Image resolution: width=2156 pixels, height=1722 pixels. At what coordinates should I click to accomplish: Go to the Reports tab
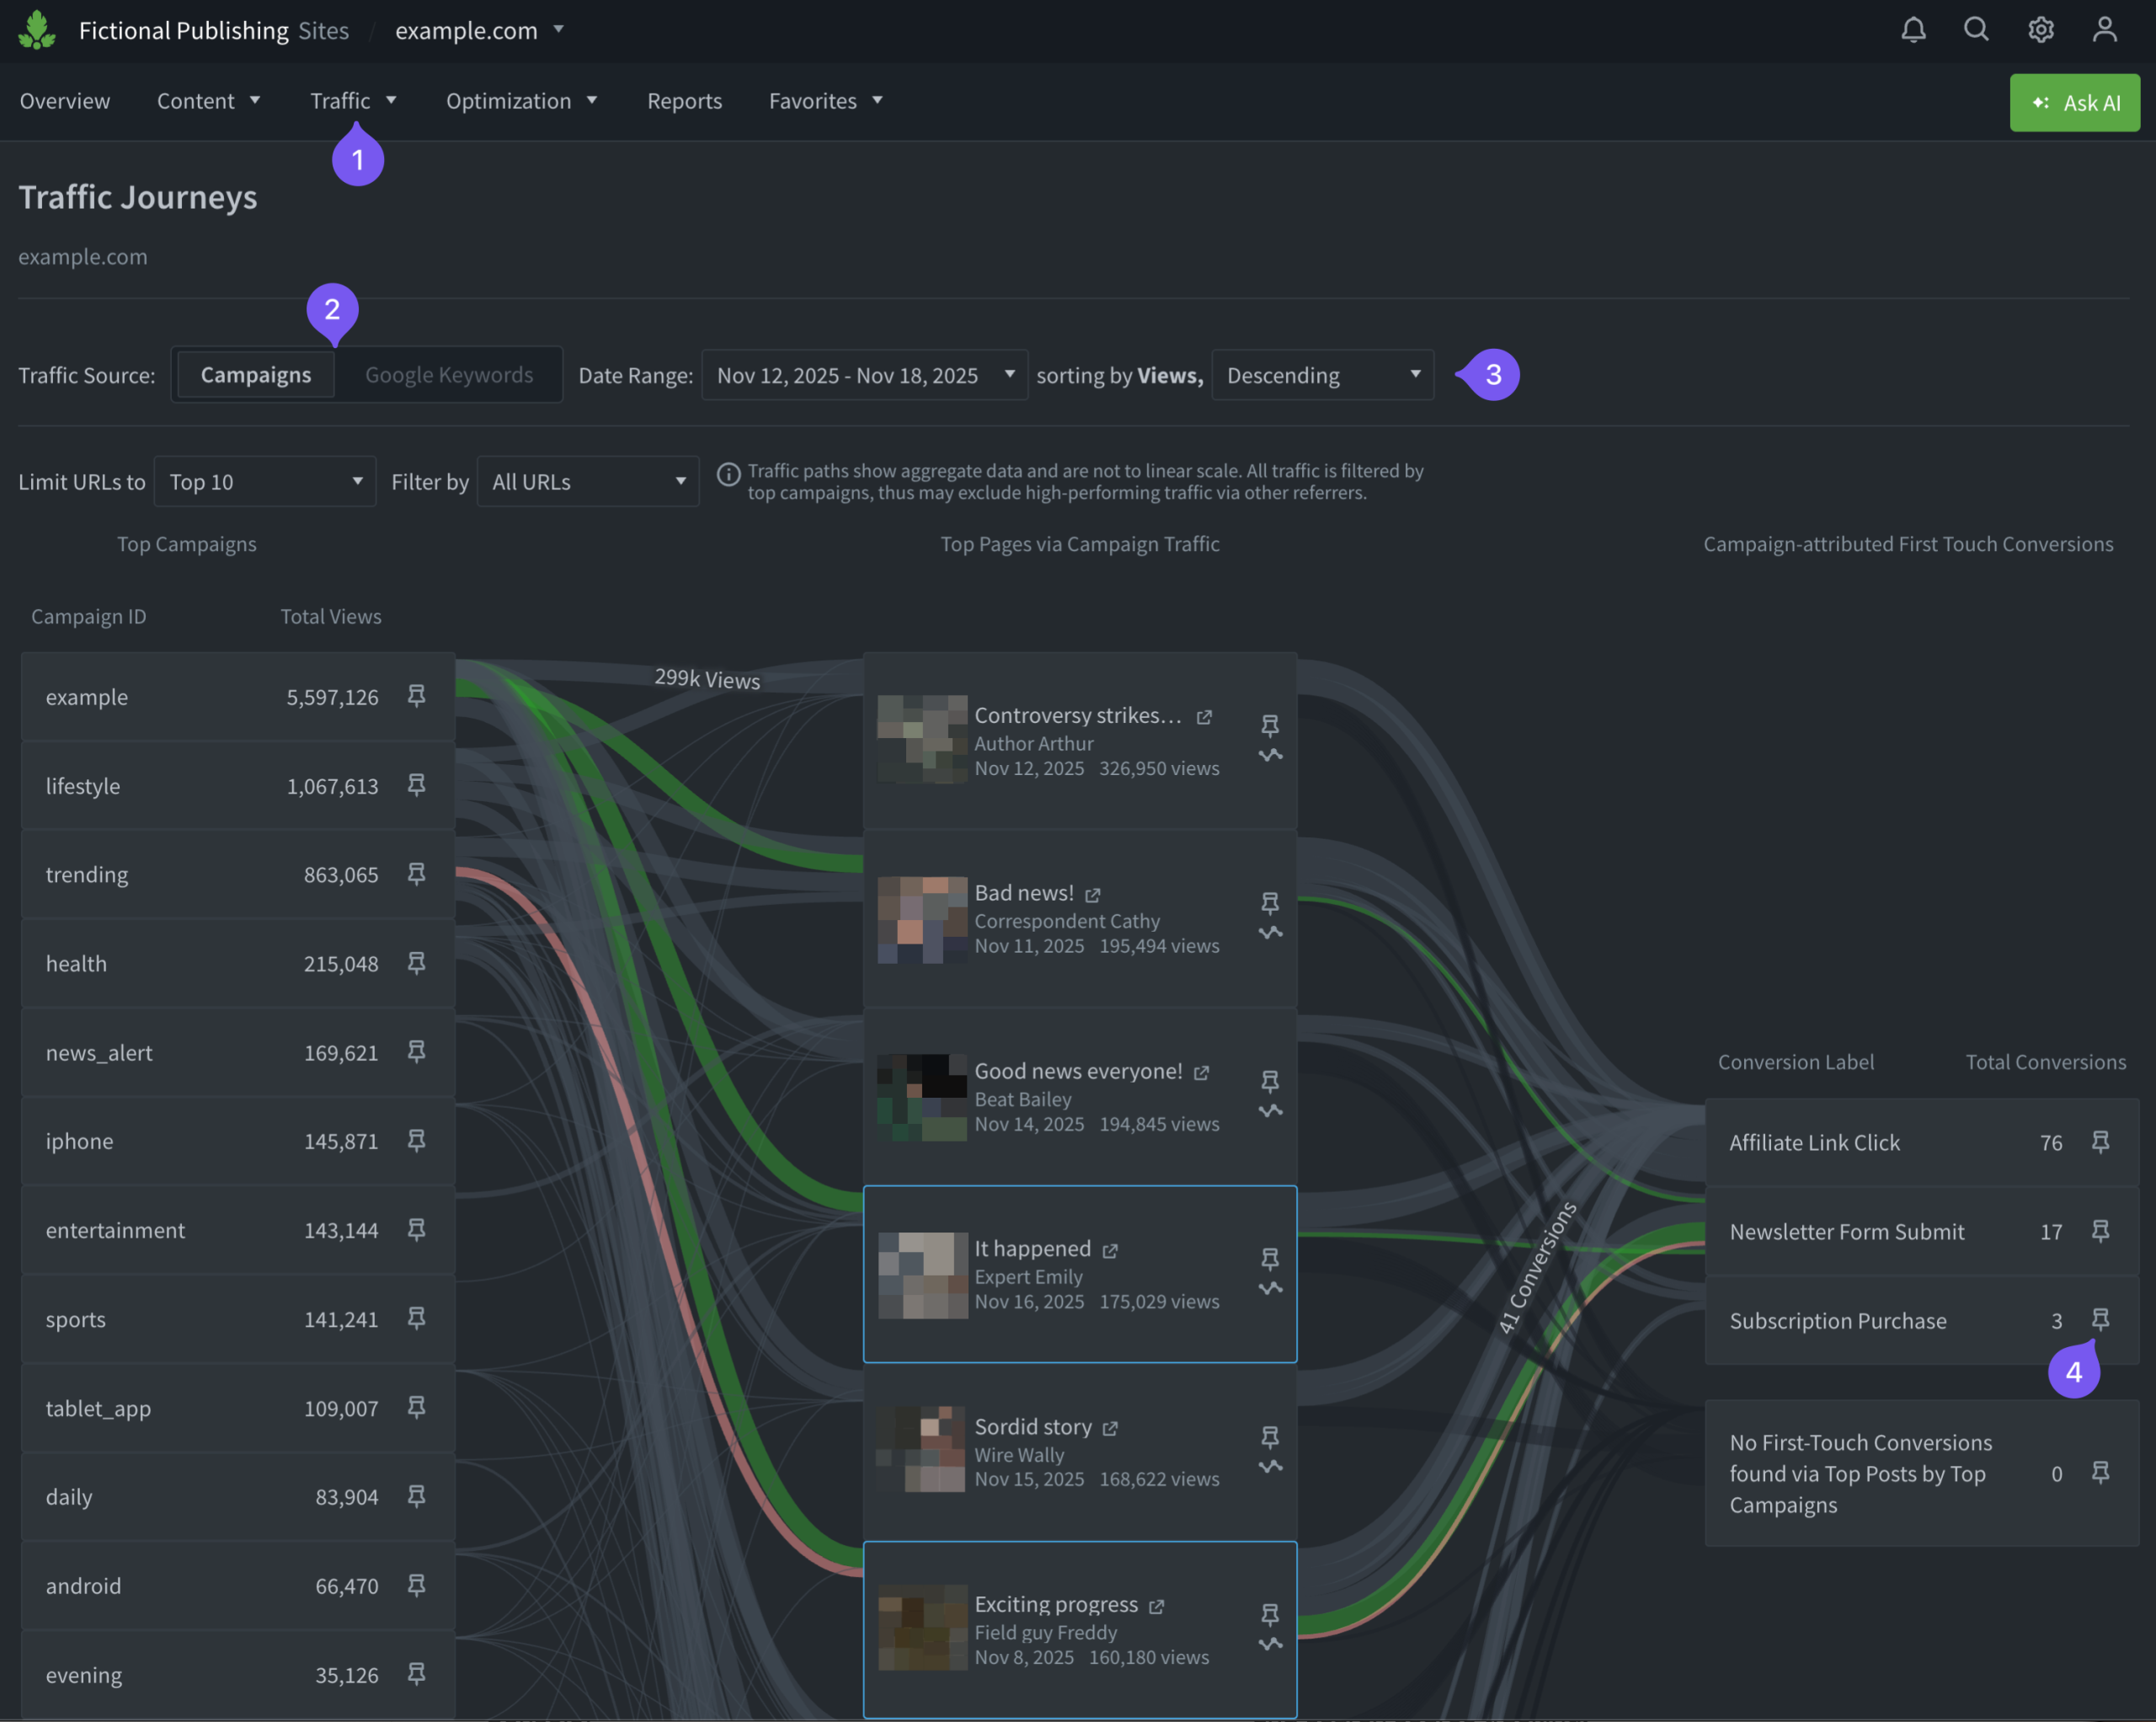684,101
